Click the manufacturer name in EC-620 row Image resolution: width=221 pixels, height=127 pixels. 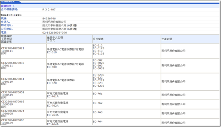[173, 81]
